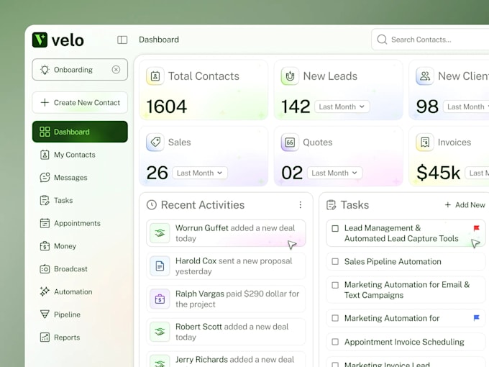Viewport: 489px width, 367px height.
Task: Open Dashboard in the sidebar
Action: point(80,132)
